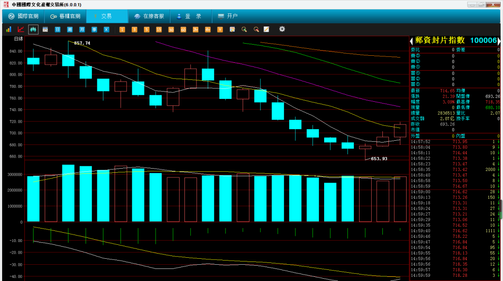Select the 5-minute chart icon
This screenshot has height=281, width=503.
point(147,29)
